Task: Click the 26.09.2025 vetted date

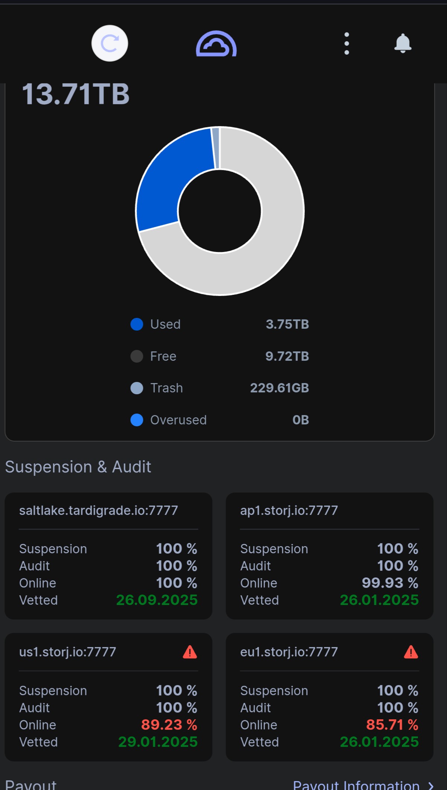Action: (x=157, y=600)
